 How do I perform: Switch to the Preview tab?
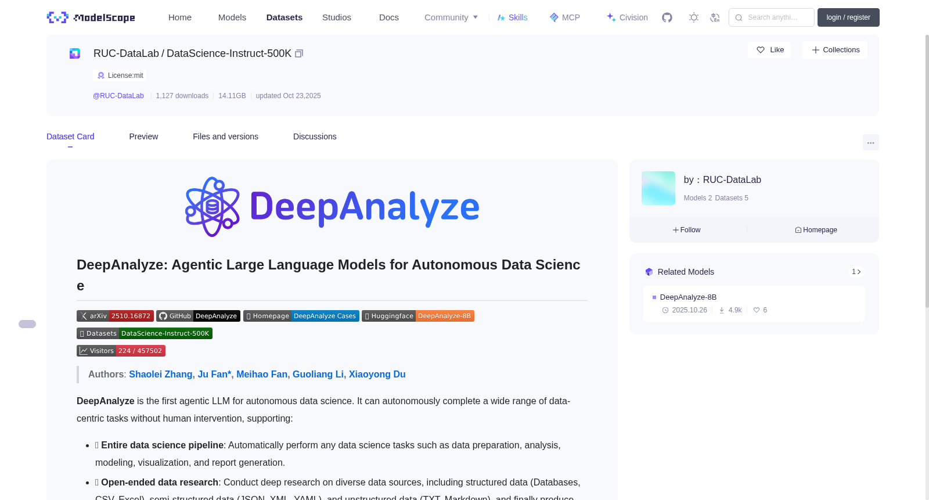[x=143, y=136]
